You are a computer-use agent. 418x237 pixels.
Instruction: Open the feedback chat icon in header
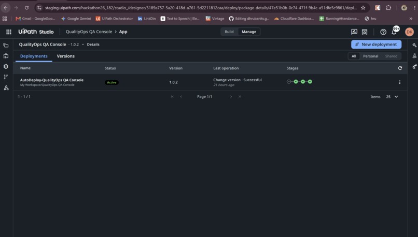coord(354,32)
